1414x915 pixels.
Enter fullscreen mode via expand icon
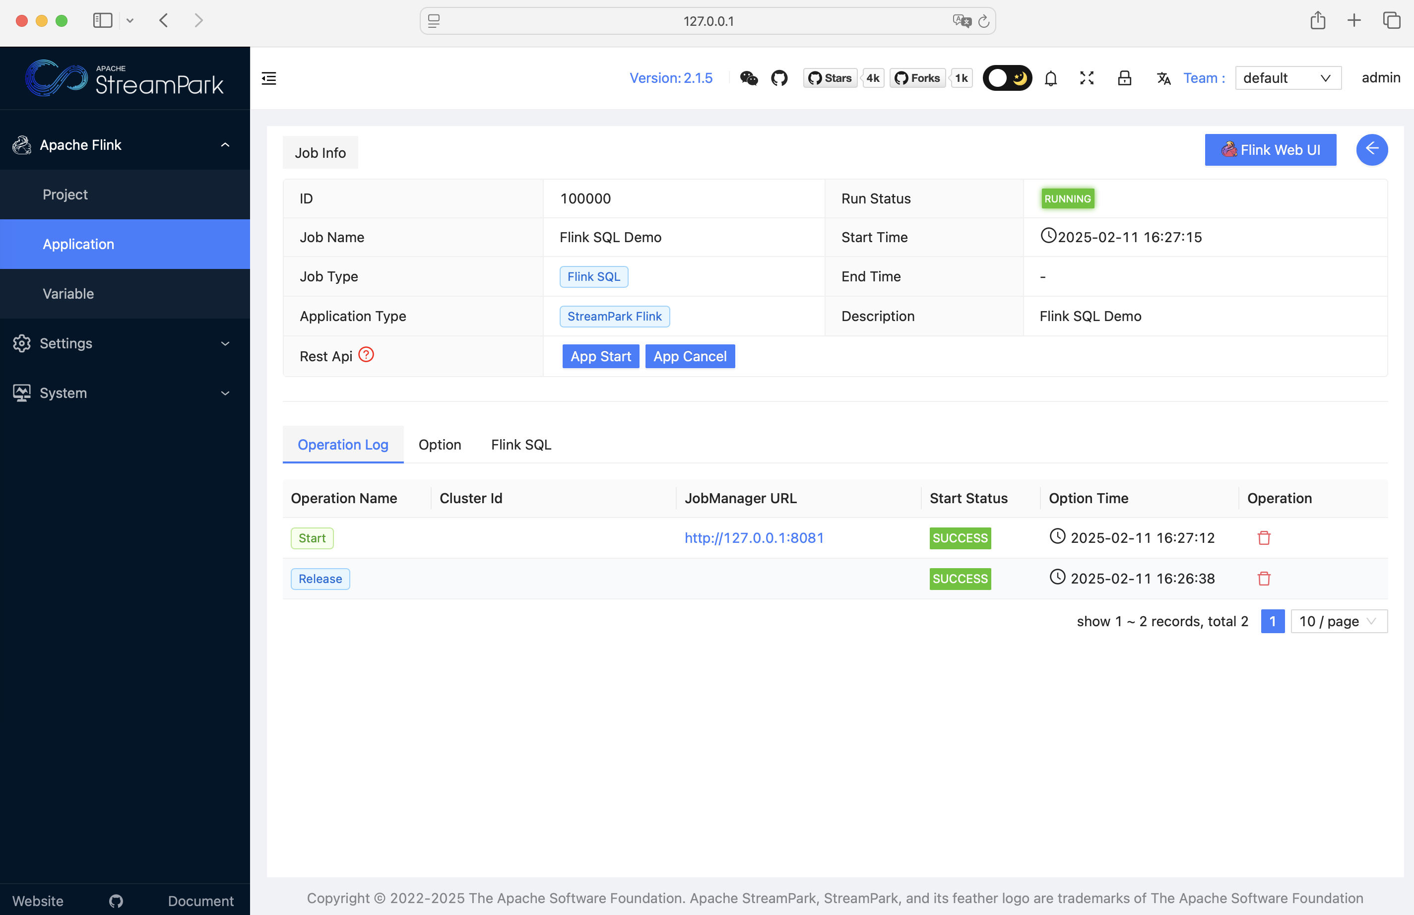coord(1087,78)
